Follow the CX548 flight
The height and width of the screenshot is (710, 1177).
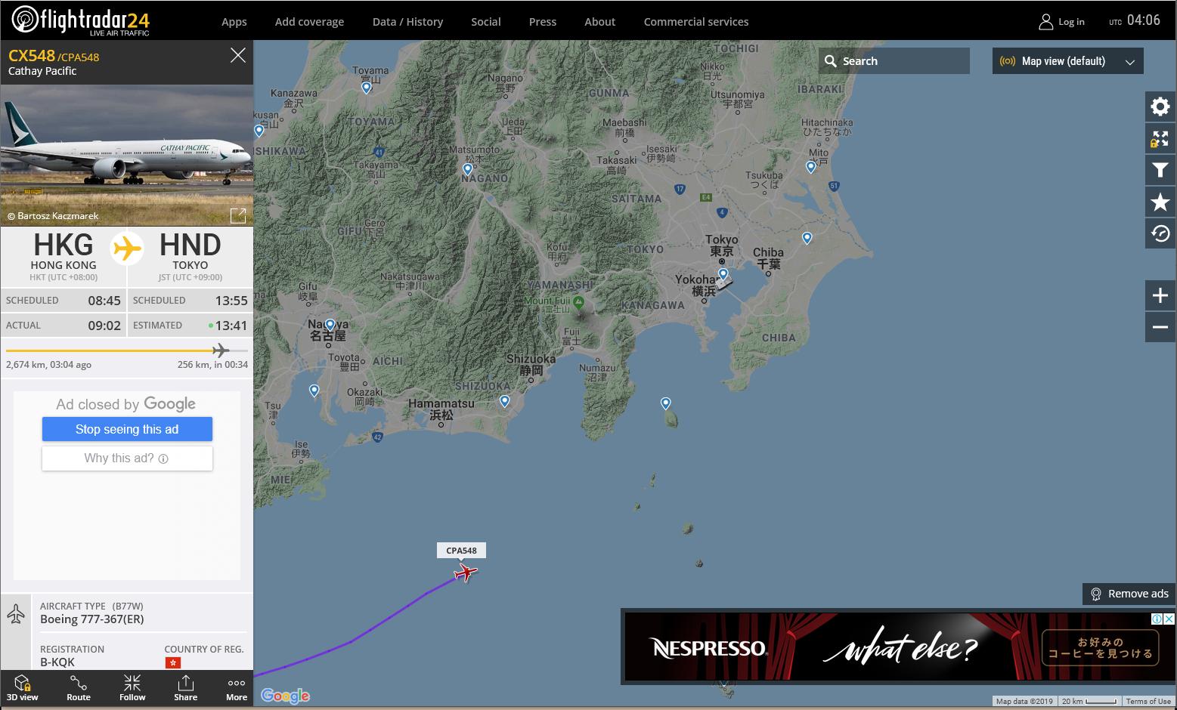click(132, 688)
